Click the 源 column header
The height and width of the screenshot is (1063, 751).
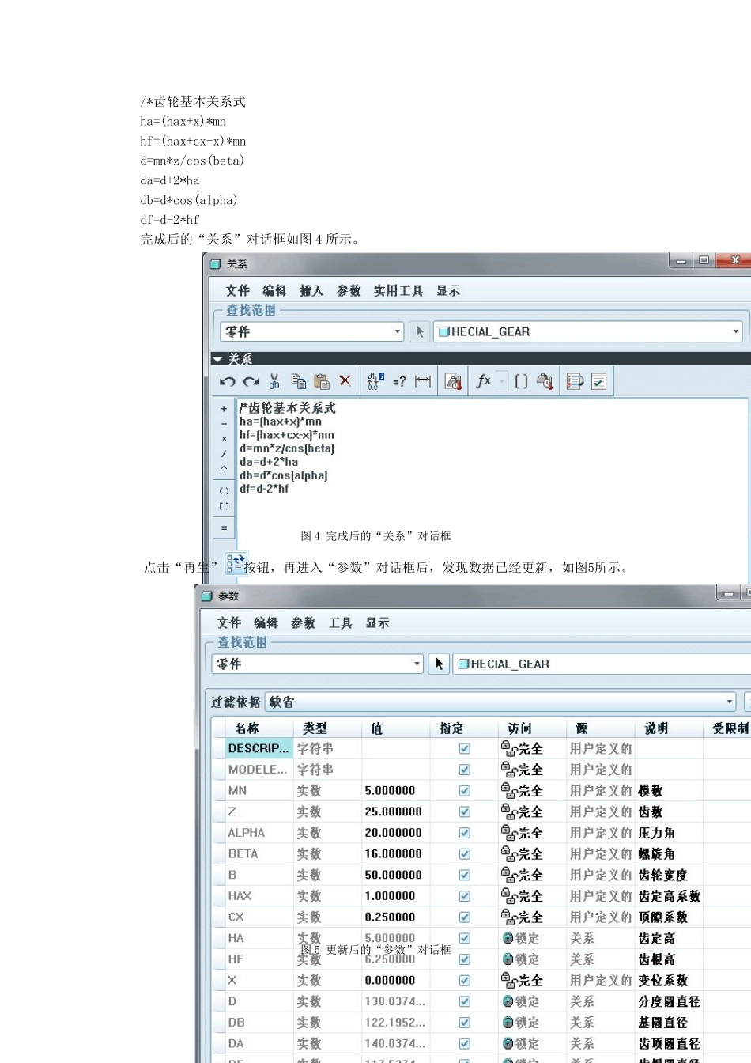click(600, 728)
